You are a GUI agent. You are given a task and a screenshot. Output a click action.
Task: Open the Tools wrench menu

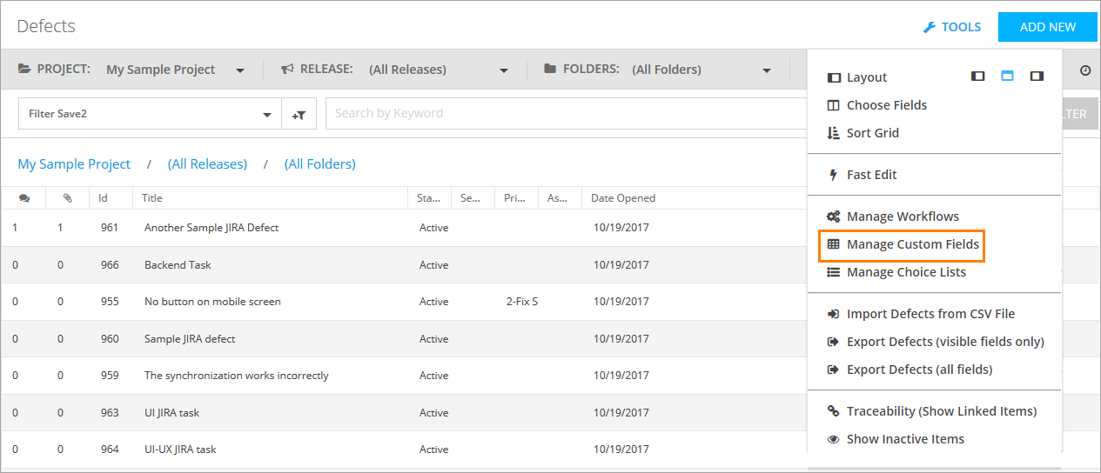coord(952,27)
